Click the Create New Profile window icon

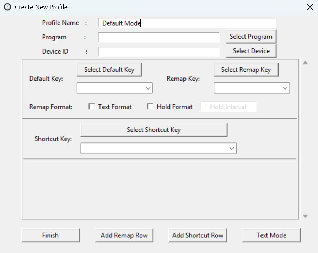coord(7,7)
